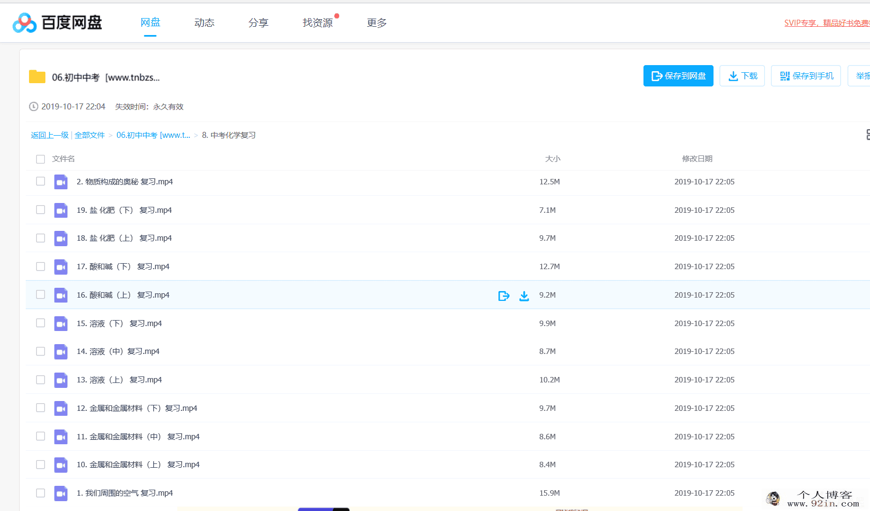Screen dimensions: 870x511
Task: Open file 13. 溶液（上）复习.mp4
Action: pyautogui.click(x=119, y=380)
